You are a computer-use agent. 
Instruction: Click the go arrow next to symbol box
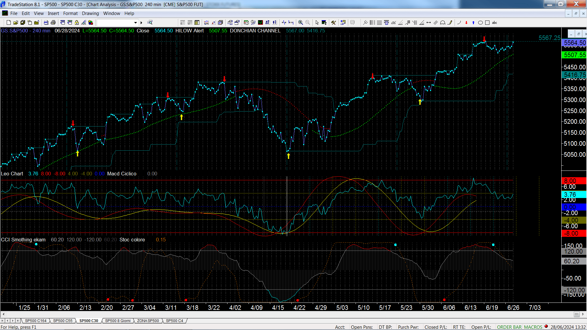[x=141, y=23]
